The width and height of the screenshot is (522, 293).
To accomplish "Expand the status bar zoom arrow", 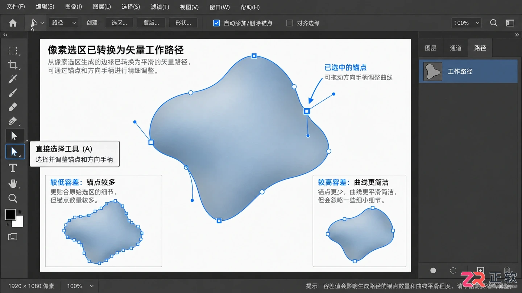I will [x=92, y=286].
